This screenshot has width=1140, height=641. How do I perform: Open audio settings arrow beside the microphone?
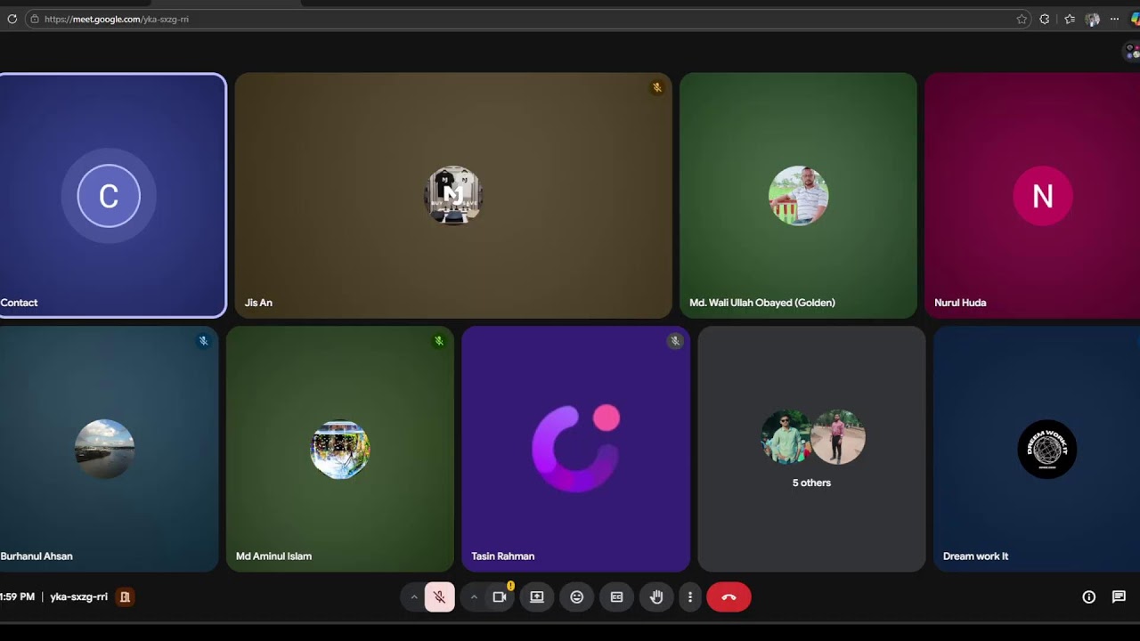[x=414, y=597]
